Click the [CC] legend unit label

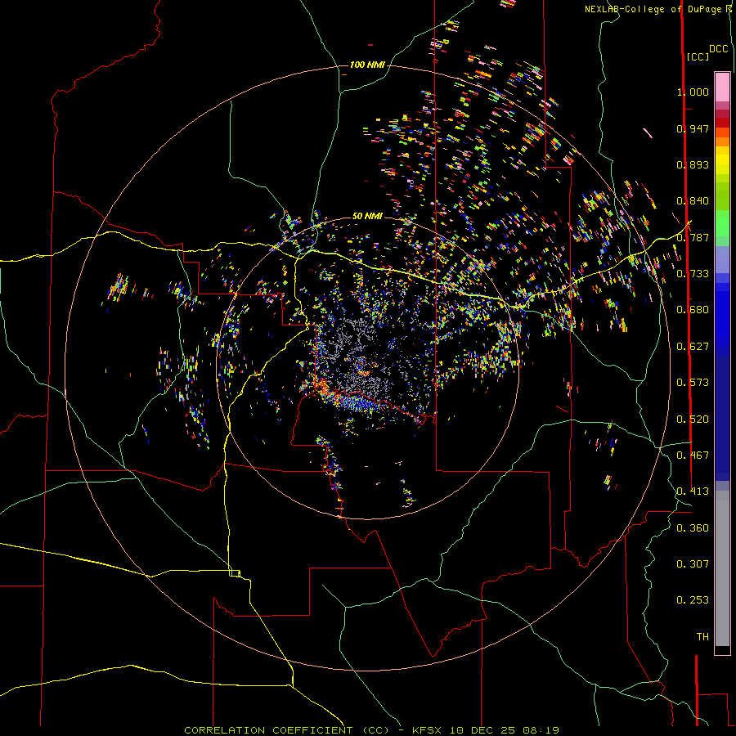point(698,56)
